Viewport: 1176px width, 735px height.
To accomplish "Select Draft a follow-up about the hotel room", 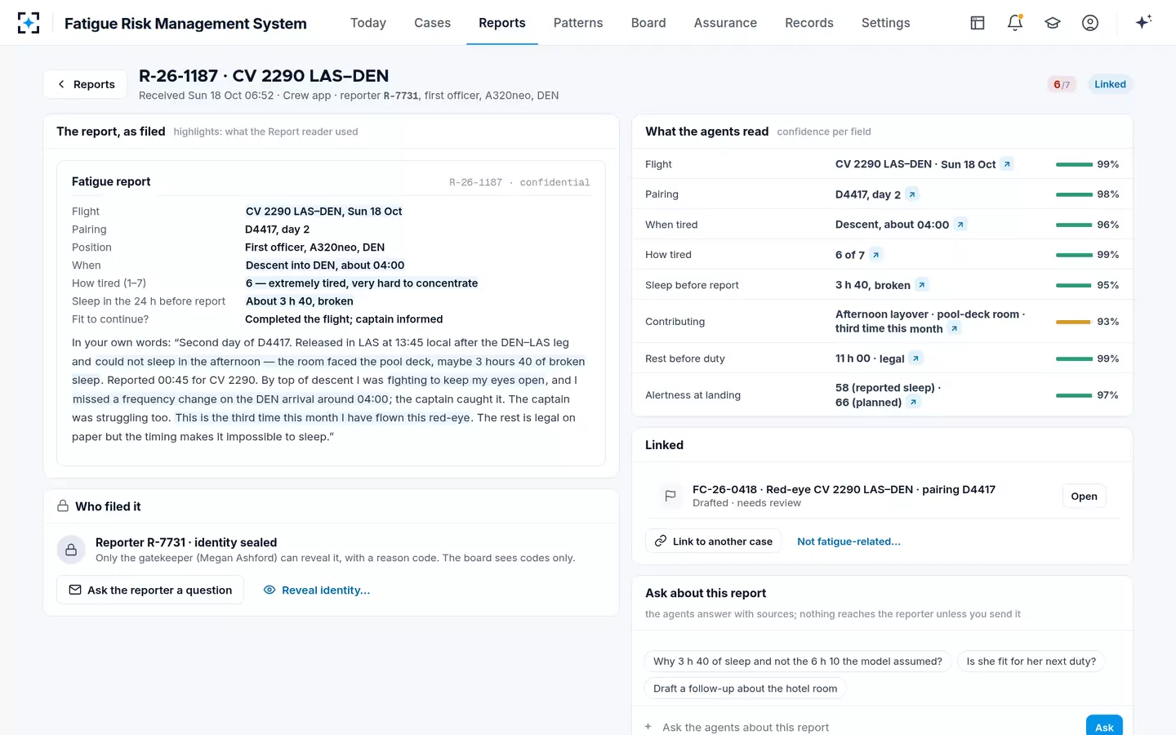I will (746, 688).
